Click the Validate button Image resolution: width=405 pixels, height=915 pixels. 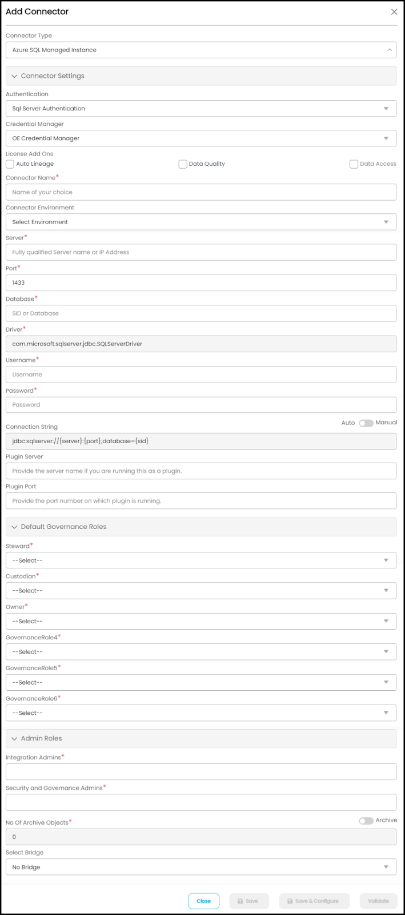378,901
